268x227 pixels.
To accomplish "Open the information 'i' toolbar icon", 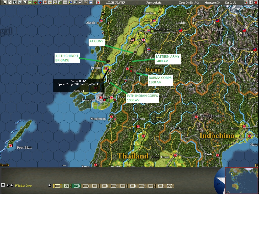I will (25, 2).
